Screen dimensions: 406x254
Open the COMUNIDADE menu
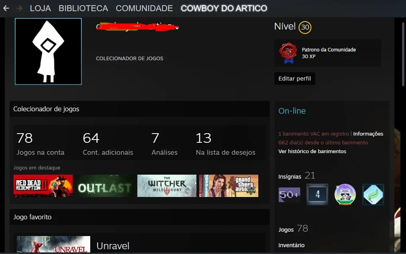pos(144,8)
